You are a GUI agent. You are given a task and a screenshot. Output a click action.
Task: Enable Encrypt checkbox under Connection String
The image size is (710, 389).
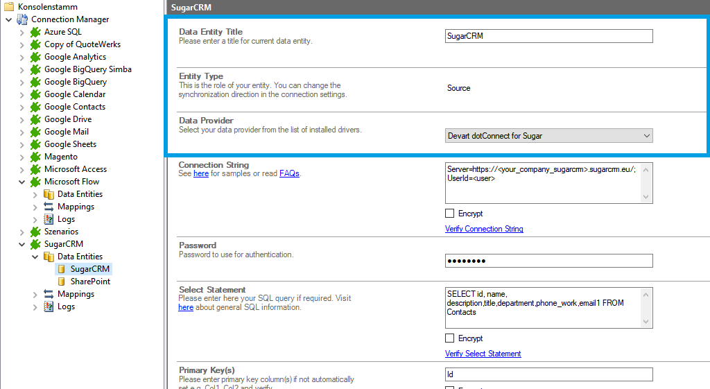click(450, 214)
